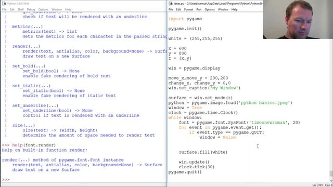Open File menu in ideas.py editor
This screenshot has width=333, height=187.
[x=171, y=9]
